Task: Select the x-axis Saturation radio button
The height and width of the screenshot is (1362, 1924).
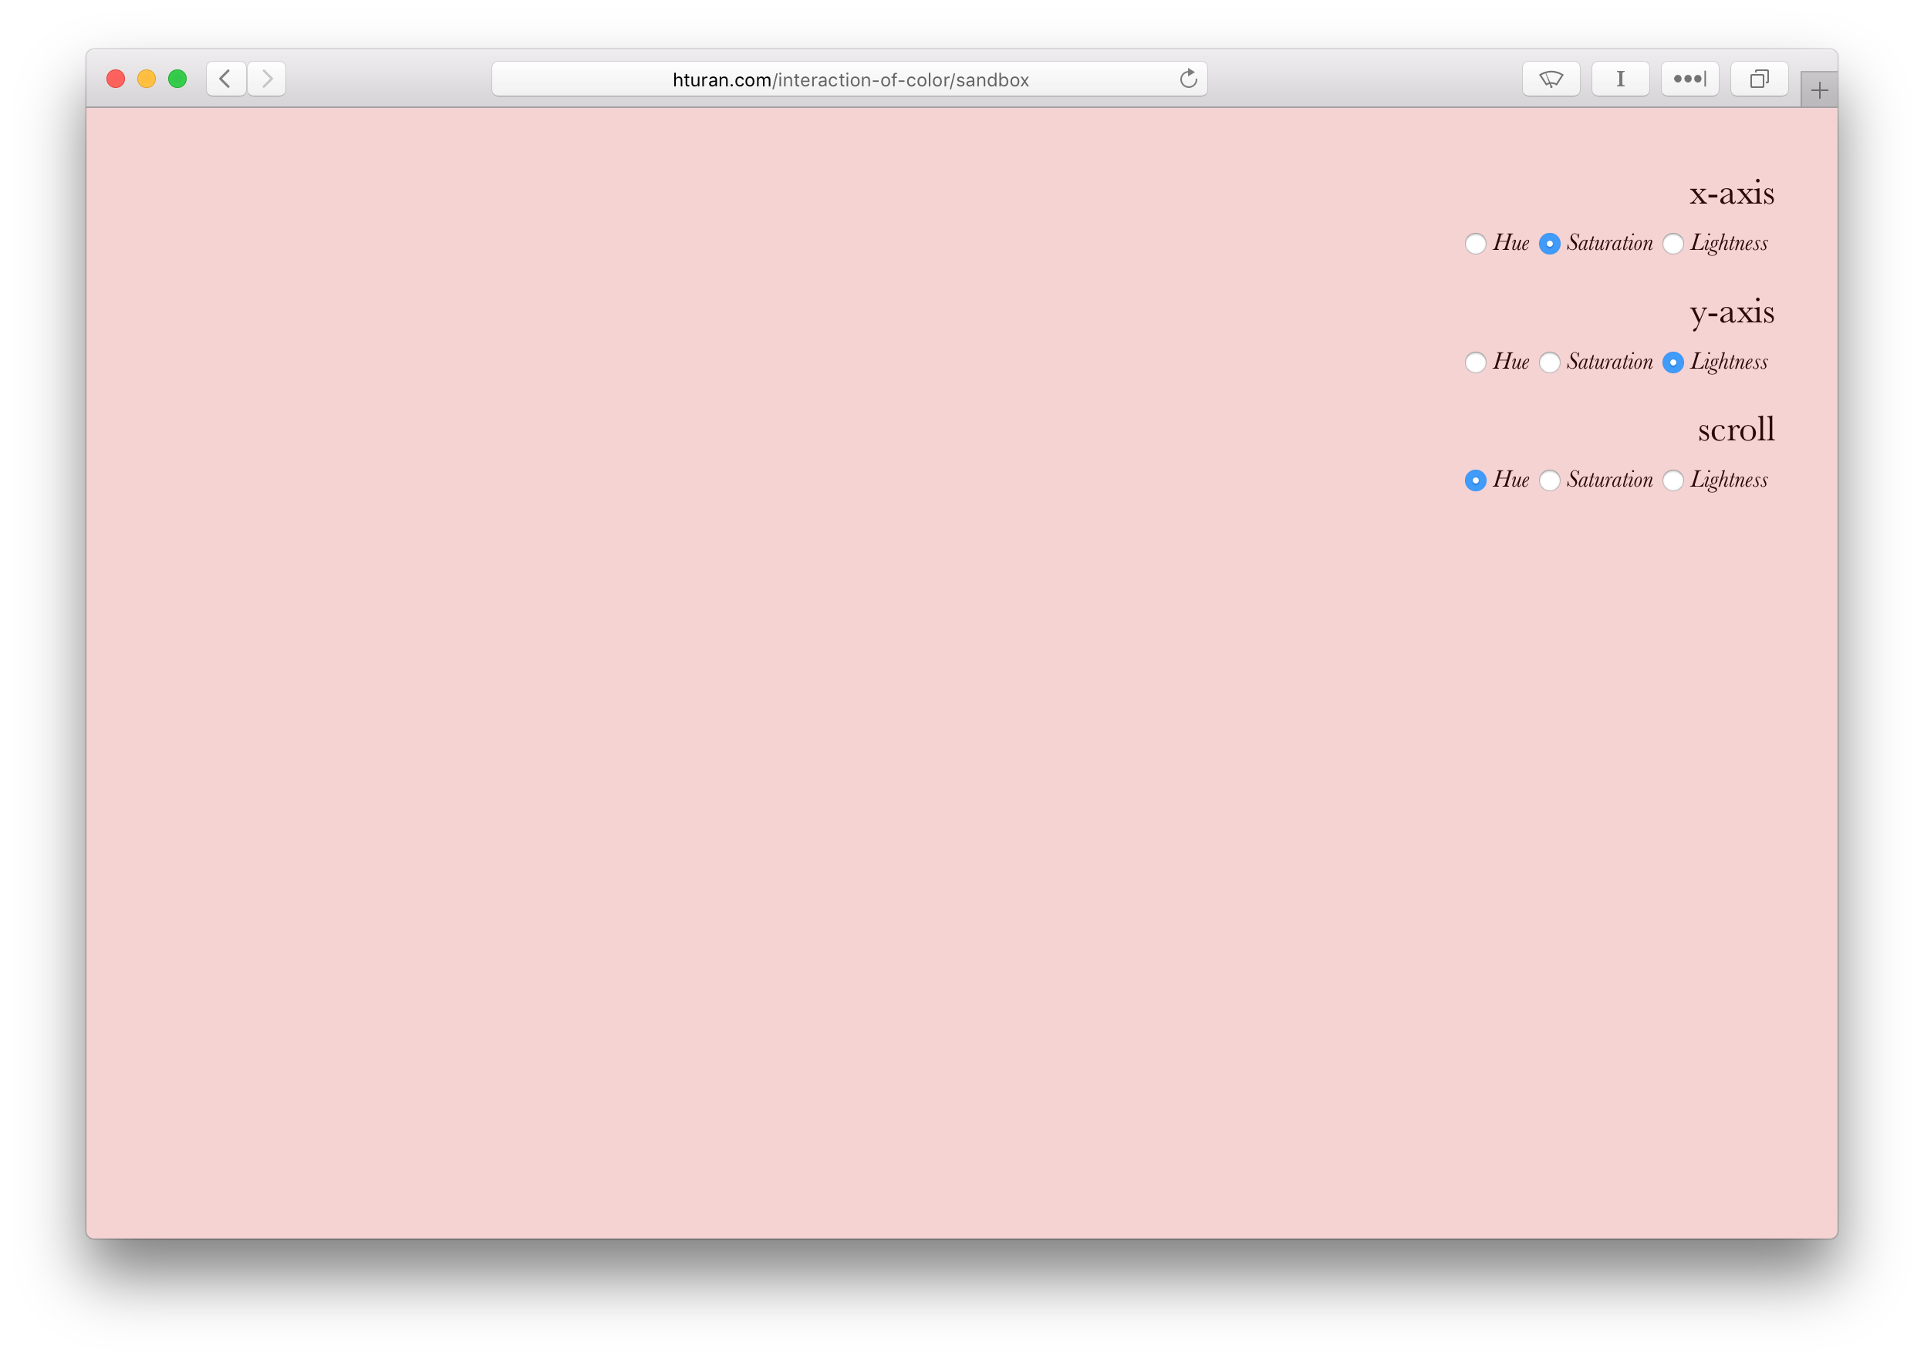Action: [1549, 244]
